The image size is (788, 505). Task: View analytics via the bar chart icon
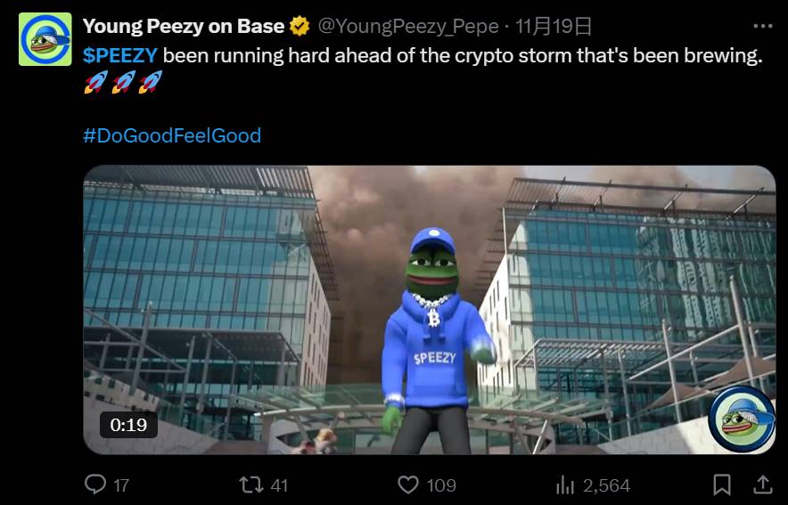(565, 485)
